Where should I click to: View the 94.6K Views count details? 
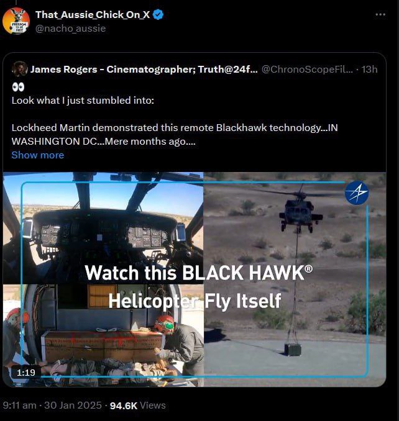[137, 405]
